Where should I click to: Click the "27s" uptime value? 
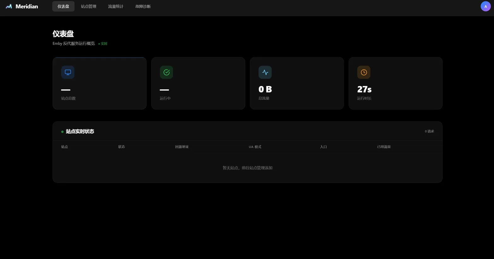pos(364,89)
